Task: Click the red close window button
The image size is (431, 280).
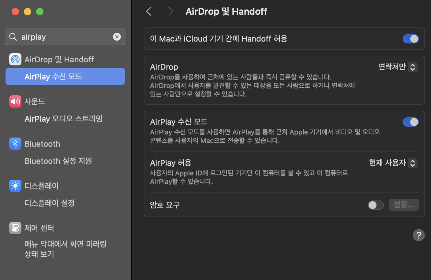Action: point(15,12)
